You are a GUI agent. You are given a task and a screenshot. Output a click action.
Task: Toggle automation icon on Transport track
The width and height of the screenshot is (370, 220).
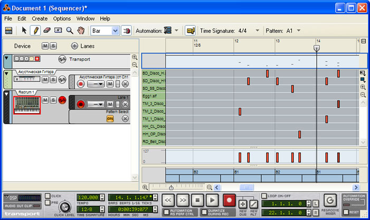(62, 59)
